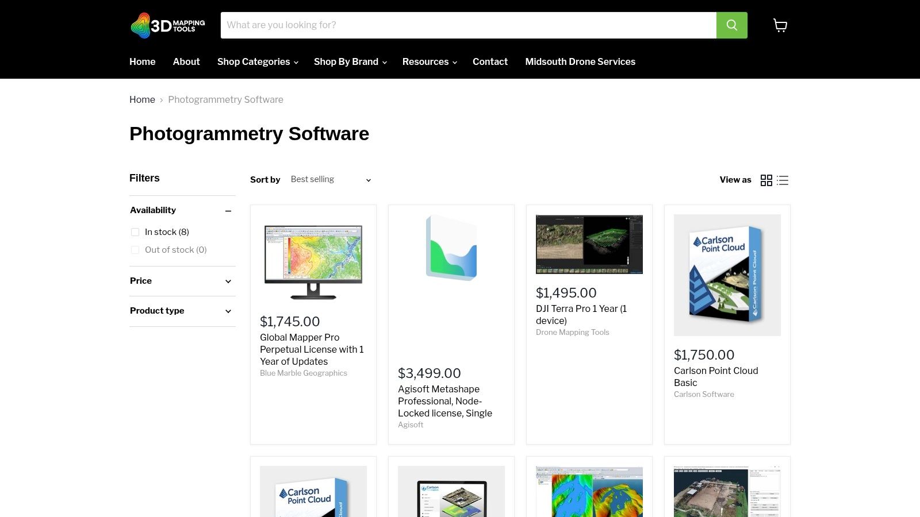Open the Sort by Best selling dropdown
Screen dimensions: 920x517
pos(331,180)
